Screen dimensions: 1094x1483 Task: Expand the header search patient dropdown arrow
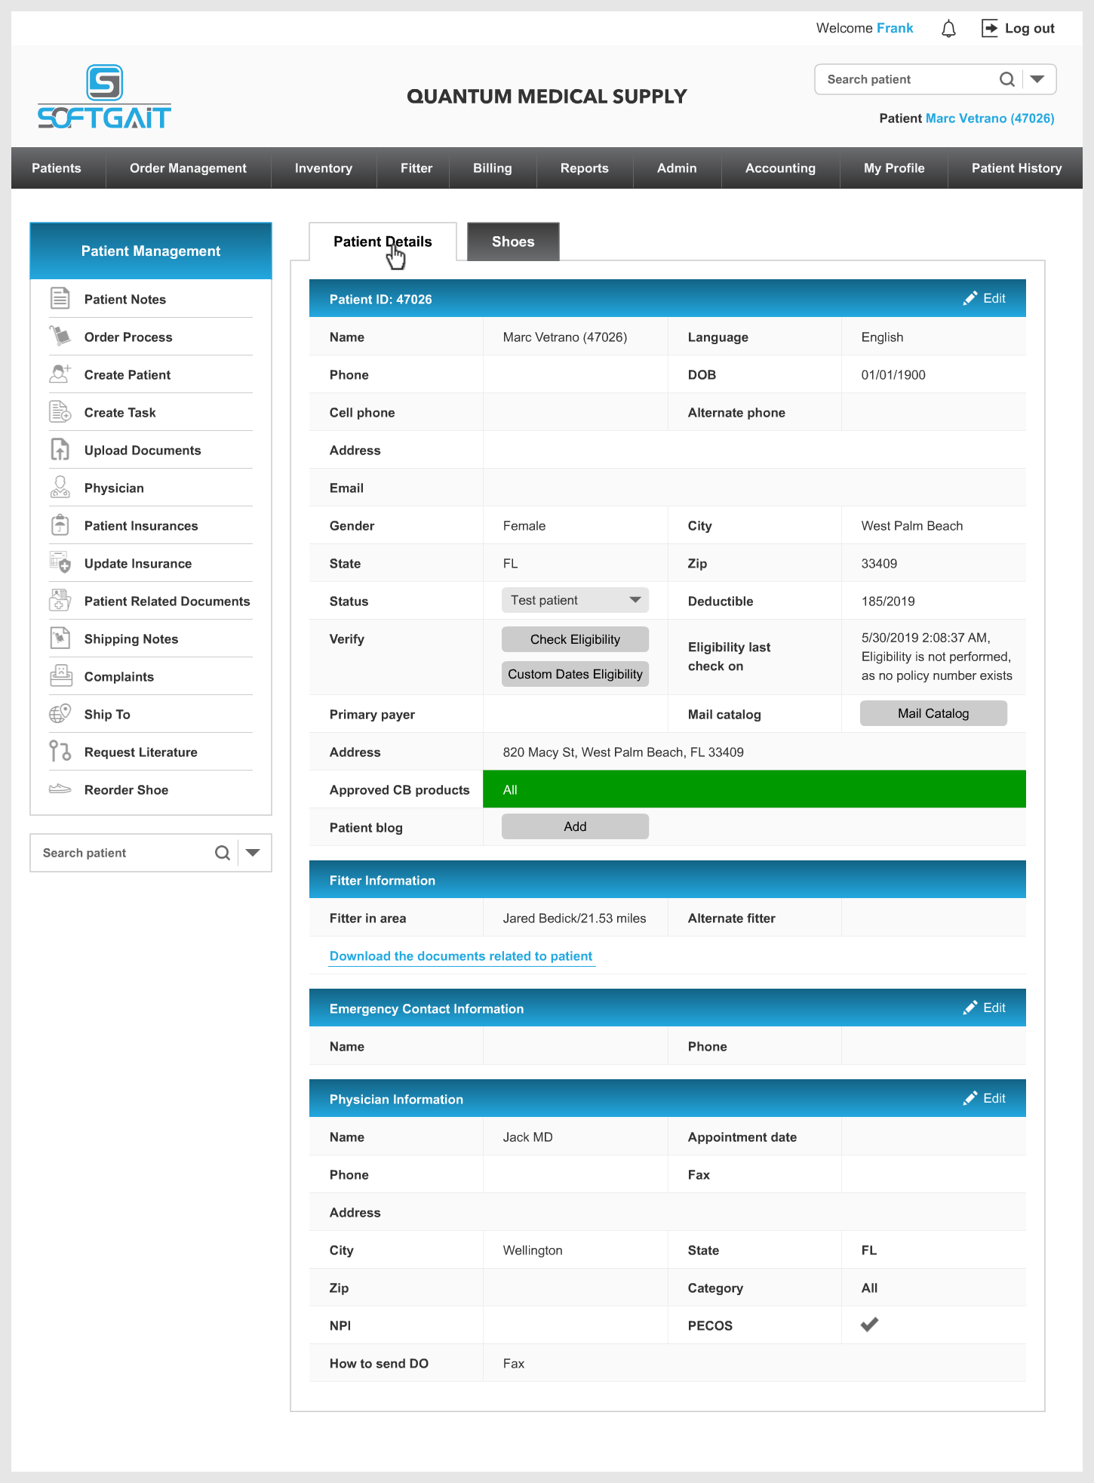1038,79
